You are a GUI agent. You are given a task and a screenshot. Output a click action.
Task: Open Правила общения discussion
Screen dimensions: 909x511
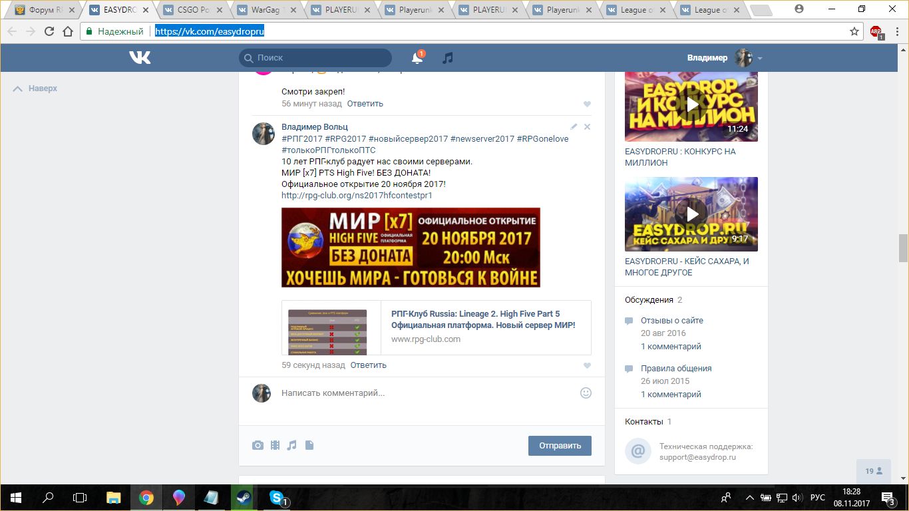(x=676, y=368)
